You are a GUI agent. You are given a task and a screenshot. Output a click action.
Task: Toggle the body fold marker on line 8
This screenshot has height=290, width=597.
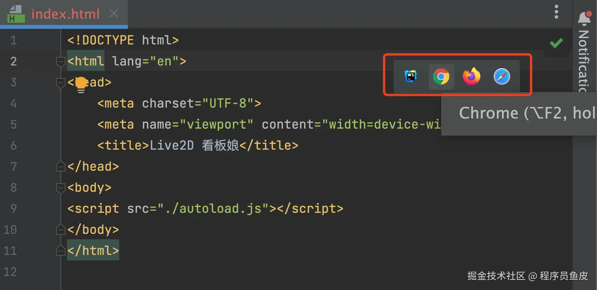click(60, 188)
